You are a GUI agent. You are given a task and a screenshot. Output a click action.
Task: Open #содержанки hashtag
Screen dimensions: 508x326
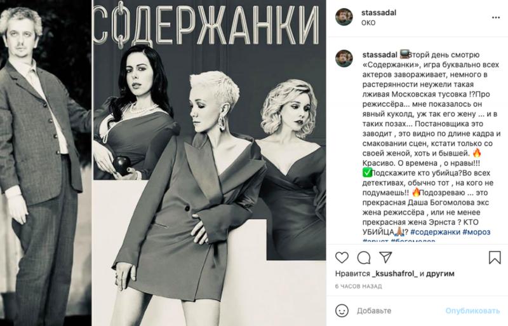[x=435, y=232]
